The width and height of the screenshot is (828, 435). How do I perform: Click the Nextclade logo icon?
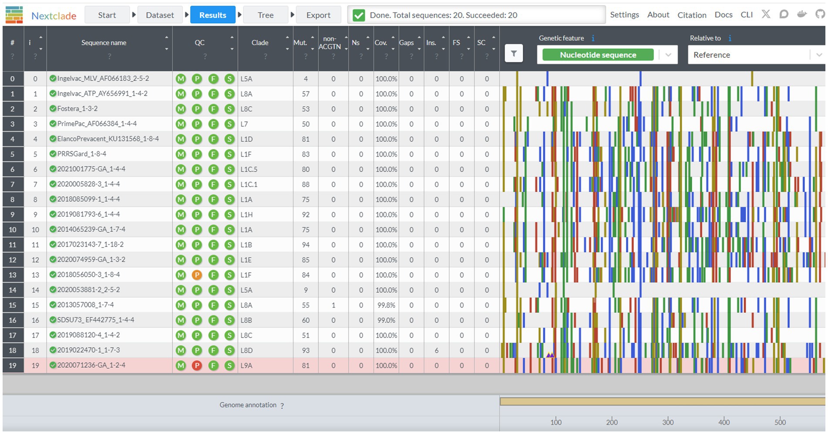[14, 15]
